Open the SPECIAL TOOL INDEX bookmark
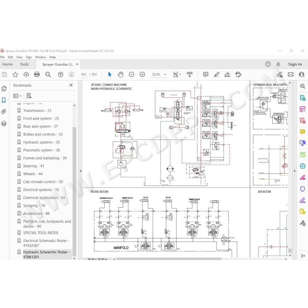Screen dimensions: 308x308 40,233
